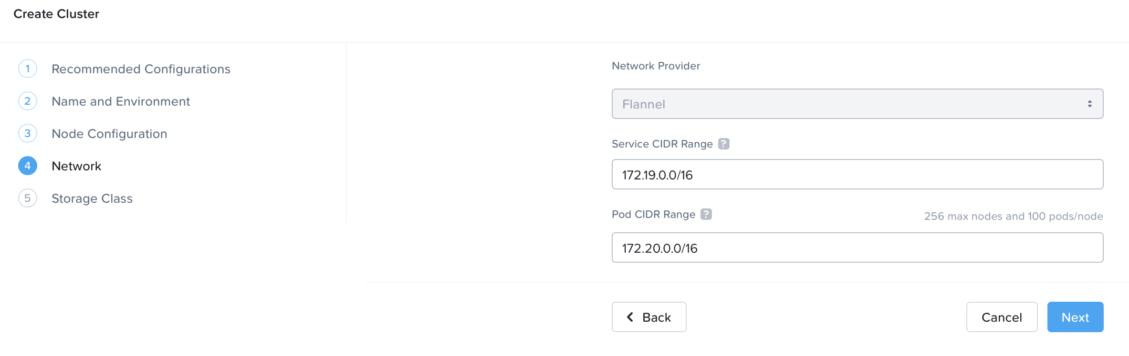
Task: Click the step 3 circle icon
Action: coord(28,134)
